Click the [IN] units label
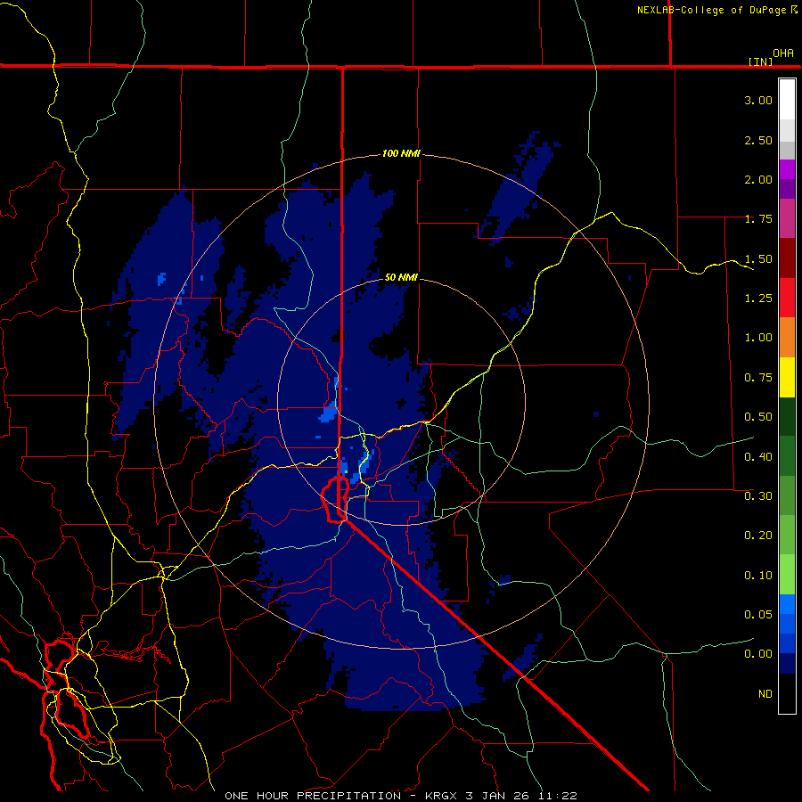Viewport: 802px width, 802px height. point(761,61)
